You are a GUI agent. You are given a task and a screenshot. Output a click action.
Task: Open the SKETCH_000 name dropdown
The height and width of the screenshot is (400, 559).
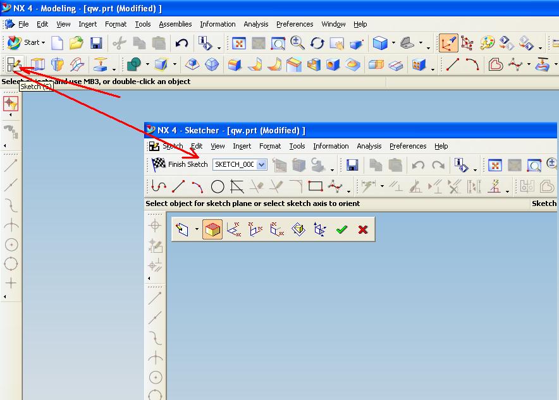262,164
